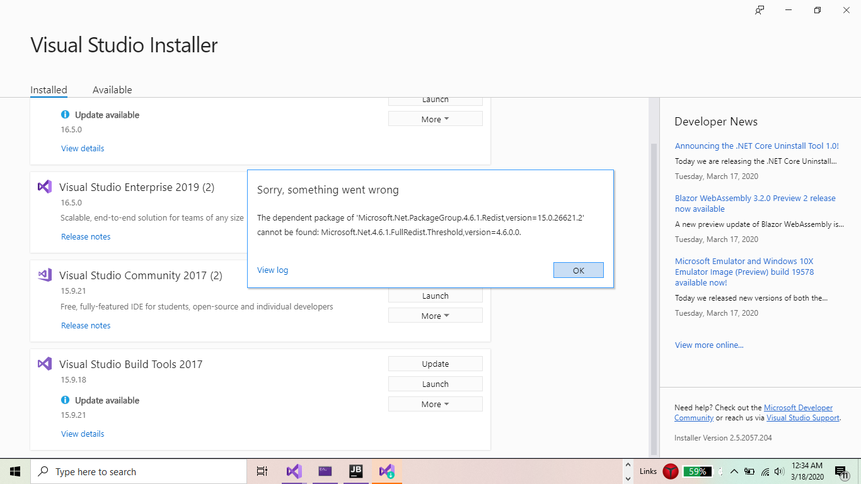The height and width of the screenshot is (484, 861).
Task: Open Microsoft Emulator Windows 10X article
Action: click(x=744, y=272)
